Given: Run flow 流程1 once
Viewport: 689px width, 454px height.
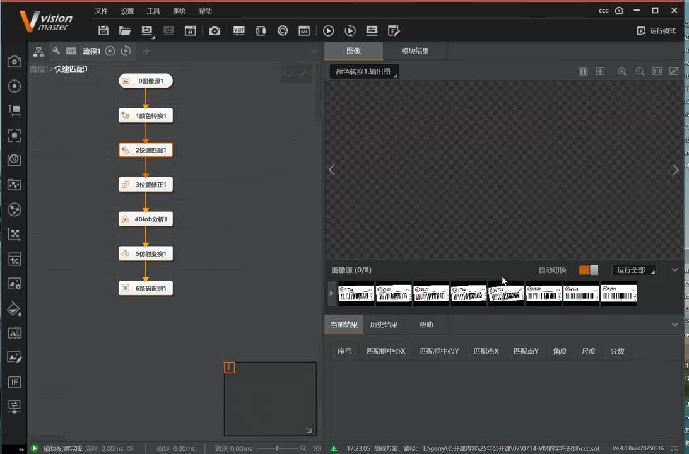Looking at the screenshot, I should 110,51.
